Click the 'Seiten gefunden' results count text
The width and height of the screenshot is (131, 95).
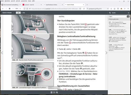point(114,19)
